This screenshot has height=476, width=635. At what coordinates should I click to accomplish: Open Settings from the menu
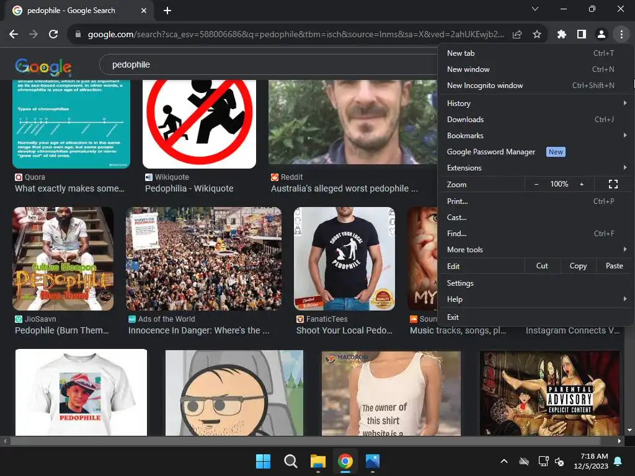pyautogui.click(x=536, y=283)
